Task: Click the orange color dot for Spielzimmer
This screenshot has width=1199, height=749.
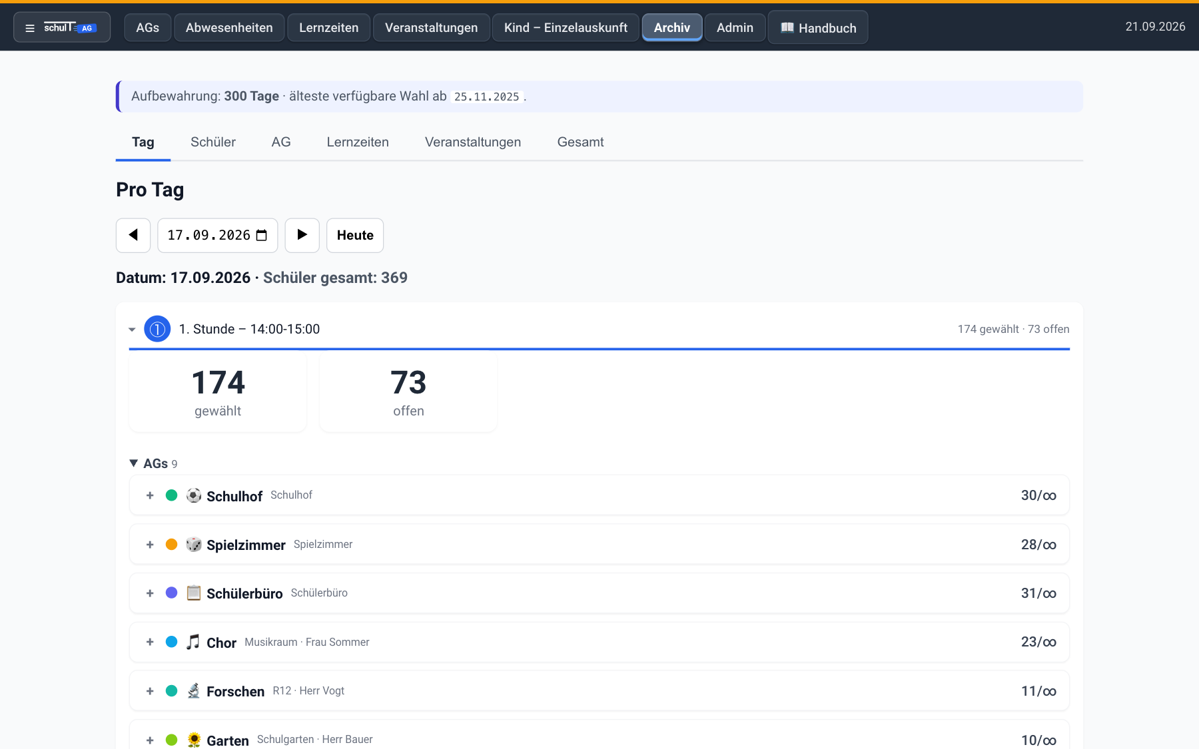Action: point(171,545)
